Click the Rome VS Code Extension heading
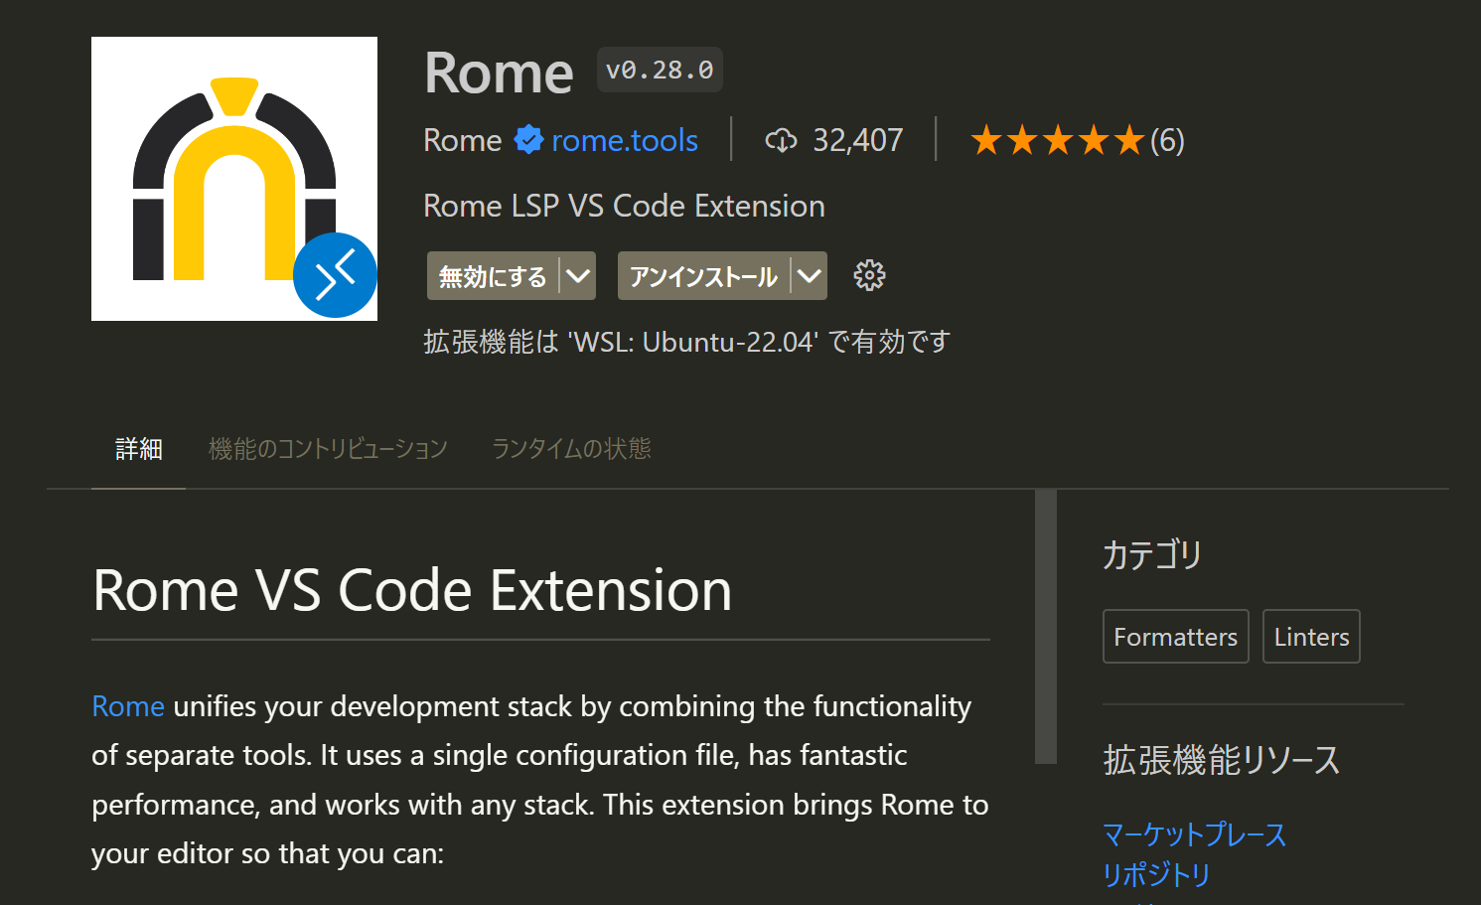Viewport: 1481px width, 905px height. tap(412, 590)
